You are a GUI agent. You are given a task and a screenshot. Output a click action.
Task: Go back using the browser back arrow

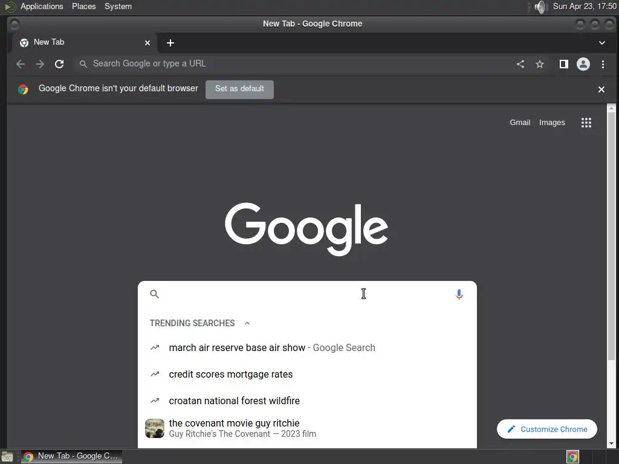tap(21, 64)
